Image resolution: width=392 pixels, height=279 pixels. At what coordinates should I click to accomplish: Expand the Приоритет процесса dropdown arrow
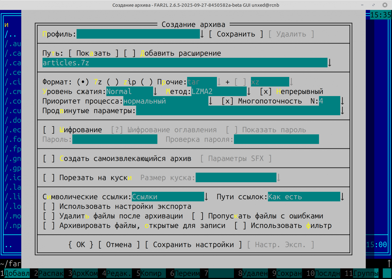click(211, 101)
